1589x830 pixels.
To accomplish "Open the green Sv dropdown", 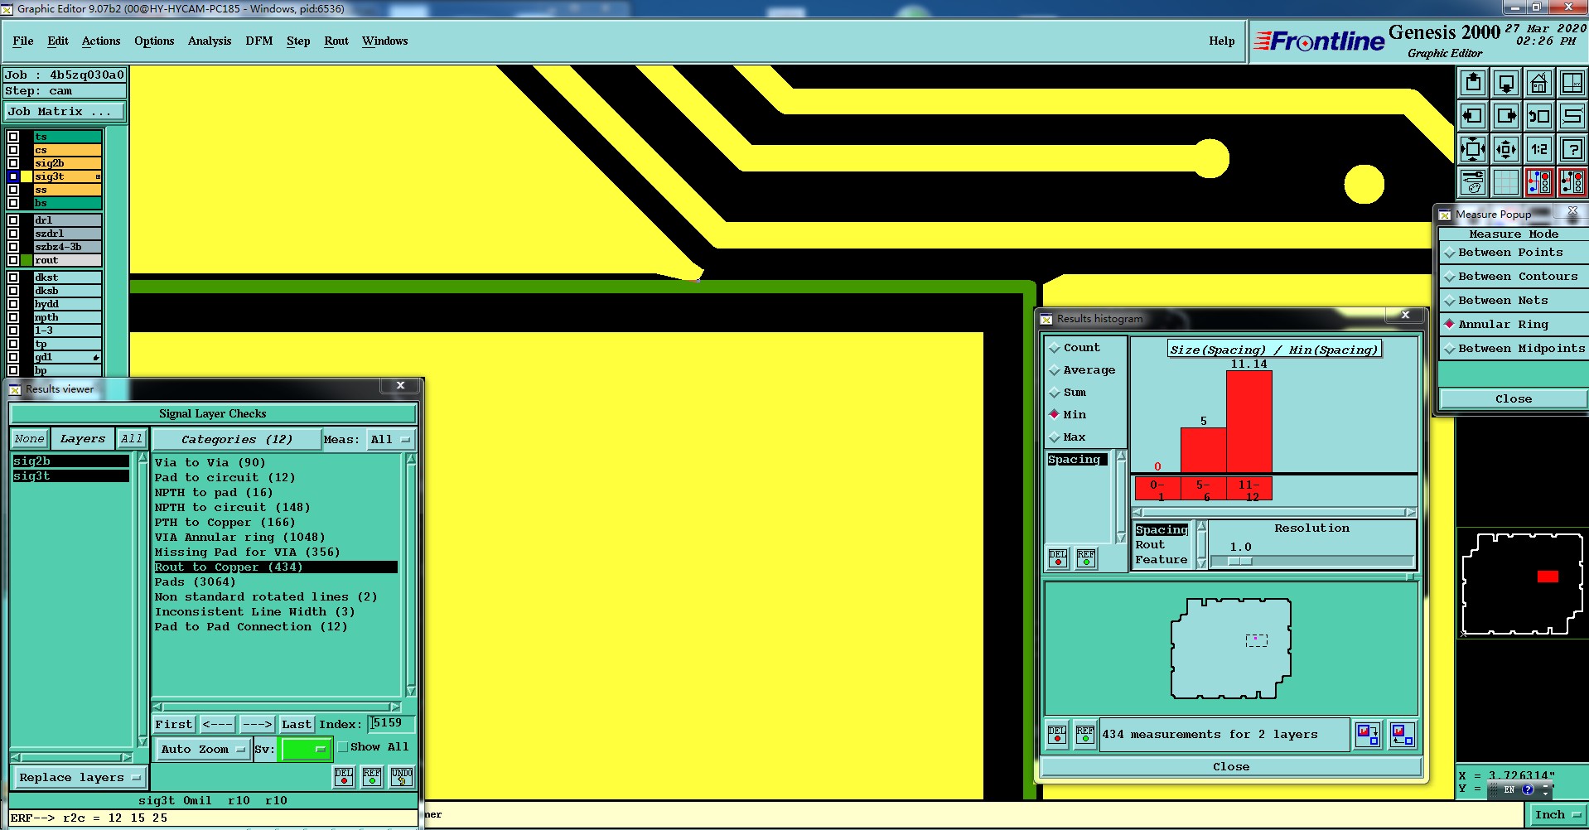I will 306,749.
